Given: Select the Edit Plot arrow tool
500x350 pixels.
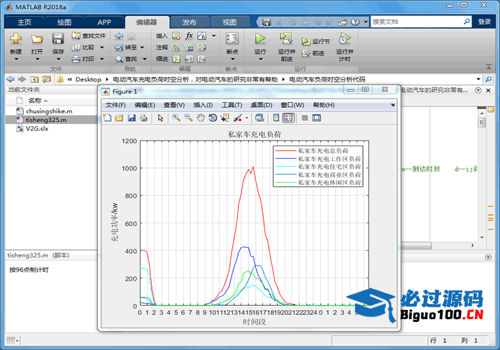Looking at the screenshot, I should tap(160, 118).
